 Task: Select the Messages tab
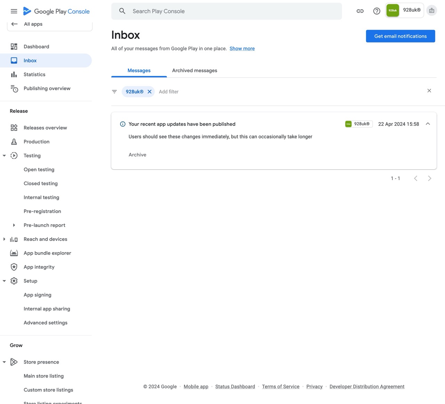click(x=139, y=70)
